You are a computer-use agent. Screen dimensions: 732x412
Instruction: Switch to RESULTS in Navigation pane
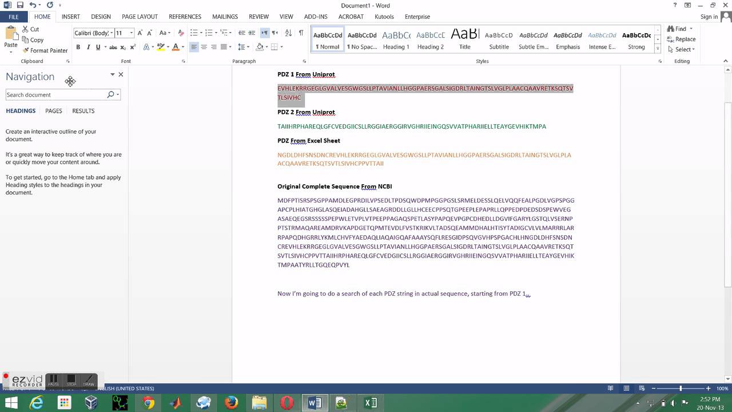83,111
